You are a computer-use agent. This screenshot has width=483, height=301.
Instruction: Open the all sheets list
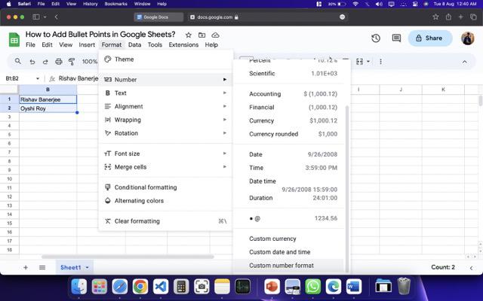(42, 268)
